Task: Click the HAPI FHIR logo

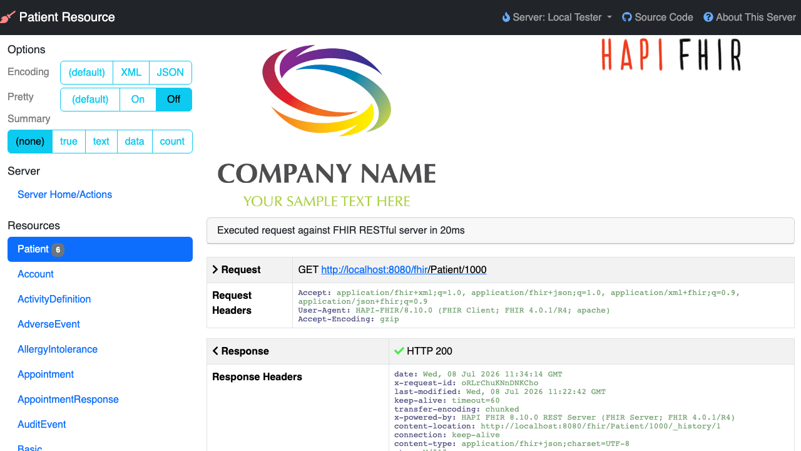Action: [671, 54]
